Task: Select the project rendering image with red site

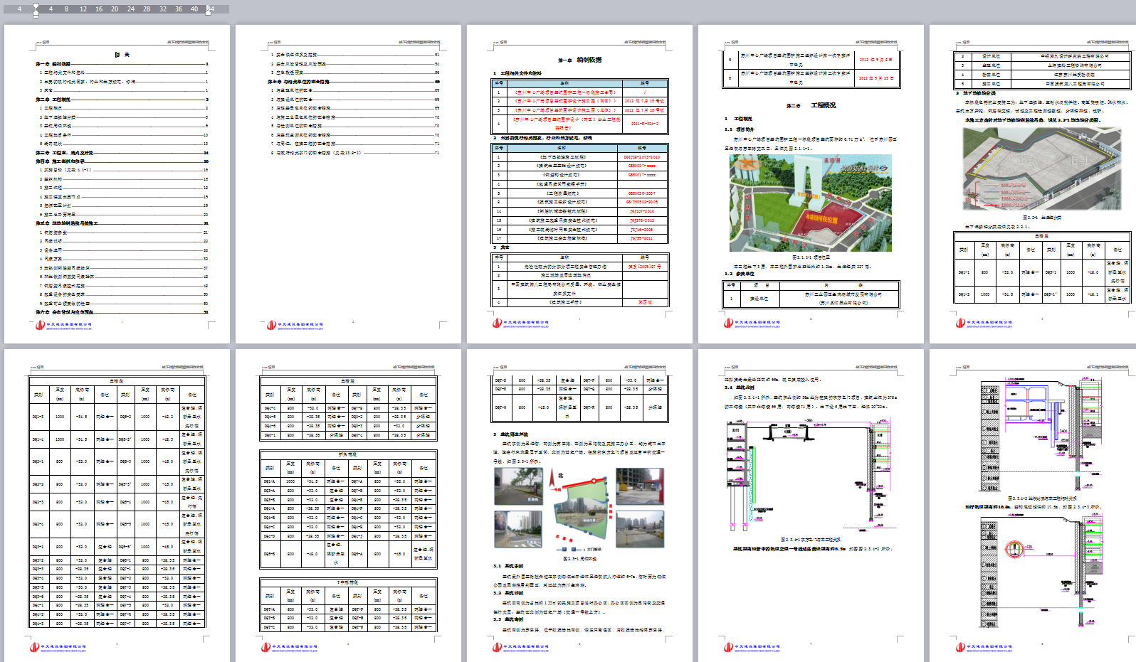Action: [810, 203]
